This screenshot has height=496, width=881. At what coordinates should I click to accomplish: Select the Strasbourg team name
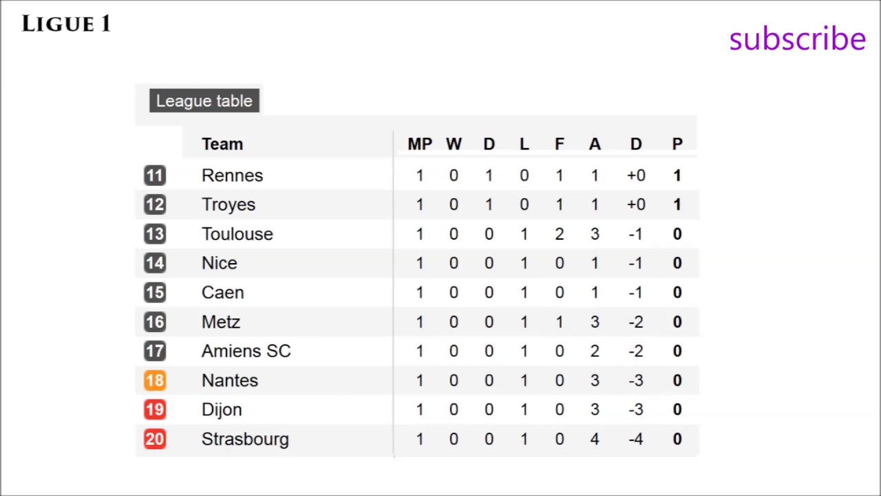(x=245, y=440)
